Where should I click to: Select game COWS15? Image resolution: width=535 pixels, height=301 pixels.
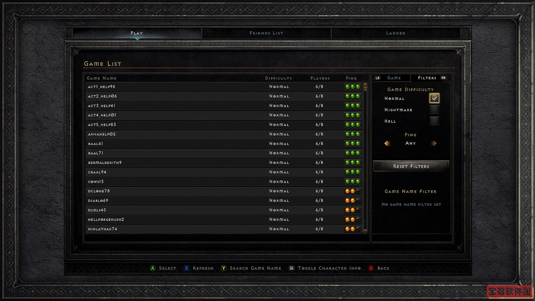[224, 182]
